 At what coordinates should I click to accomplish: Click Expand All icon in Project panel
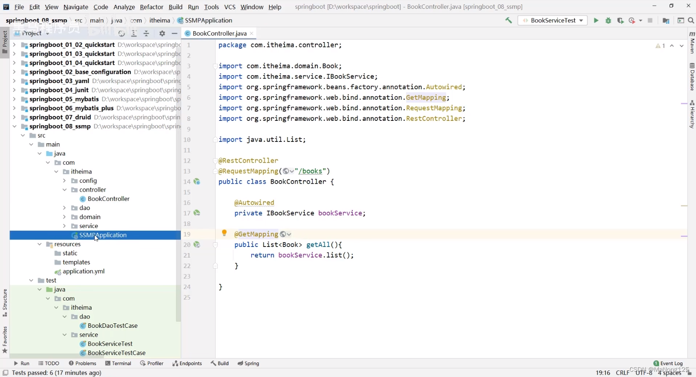pos(134,33)
